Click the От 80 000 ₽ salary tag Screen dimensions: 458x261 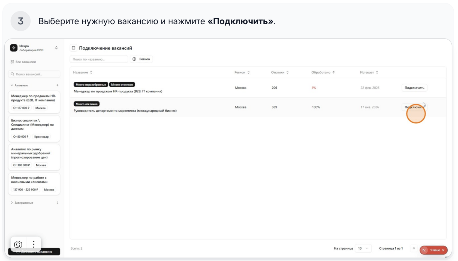(21, 137)
